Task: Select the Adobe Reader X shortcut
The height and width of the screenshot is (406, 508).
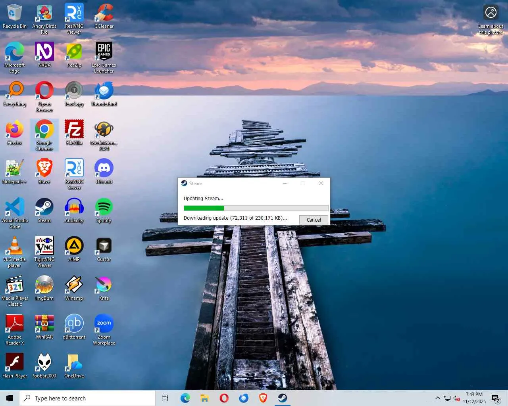Action: coord(15,330)
